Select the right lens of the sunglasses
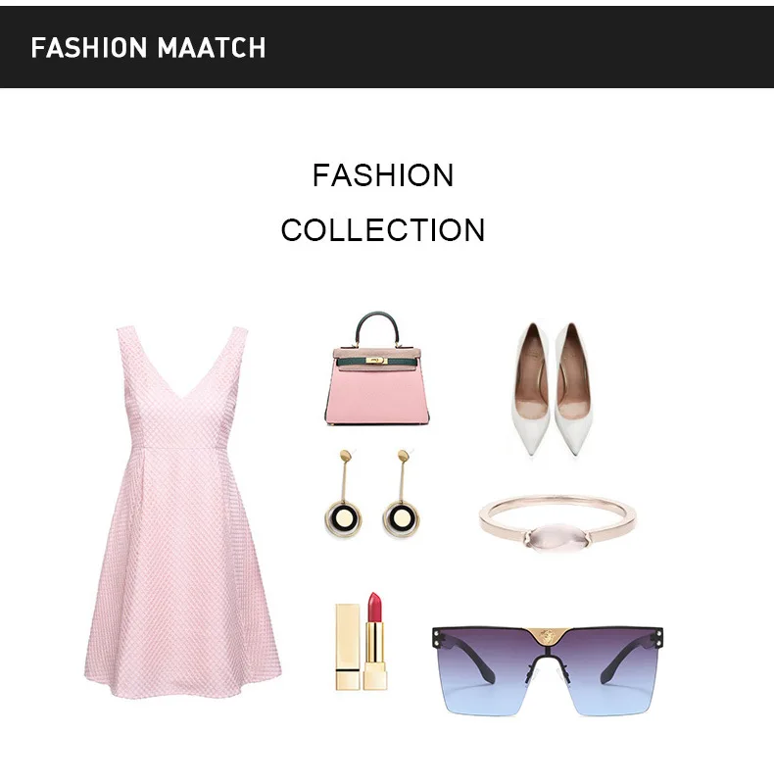This screenshot has width=774, height=783. coord(609,671)
